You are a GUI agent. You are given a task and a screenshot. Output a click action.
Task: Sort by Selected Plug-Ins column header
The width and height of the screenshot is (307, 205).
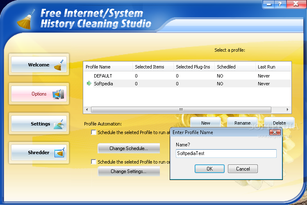[194, 67]
